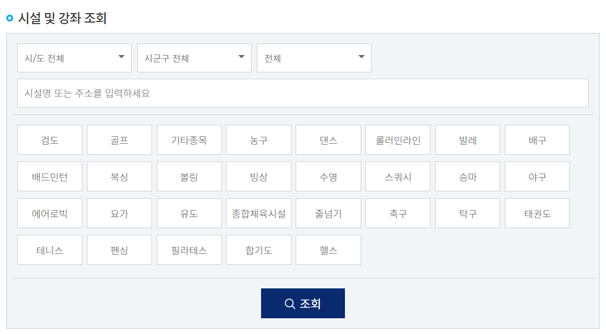
Task: Open the 시/도 전체 dropdown
Action: (x=74, y=58)
